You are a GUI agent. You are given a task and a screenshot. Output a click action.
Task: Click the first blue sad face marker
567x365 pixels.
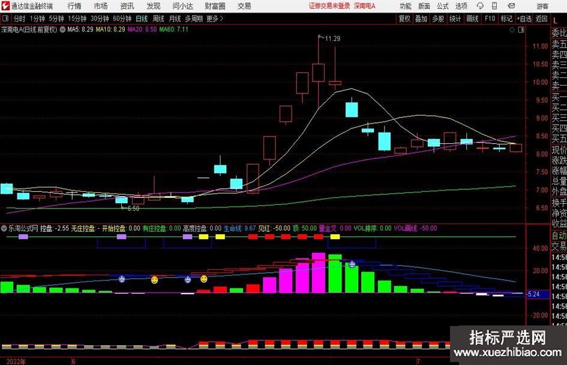(122, 279)
